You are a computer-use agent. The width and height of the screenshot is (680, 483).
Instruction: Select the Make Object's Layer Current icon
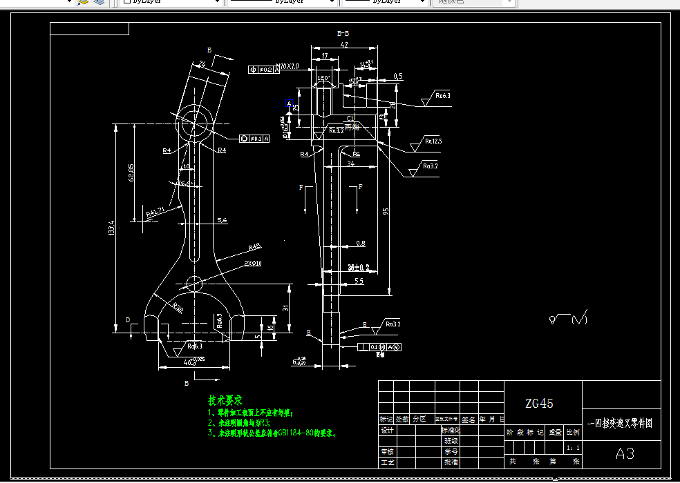tap(83, 3)
